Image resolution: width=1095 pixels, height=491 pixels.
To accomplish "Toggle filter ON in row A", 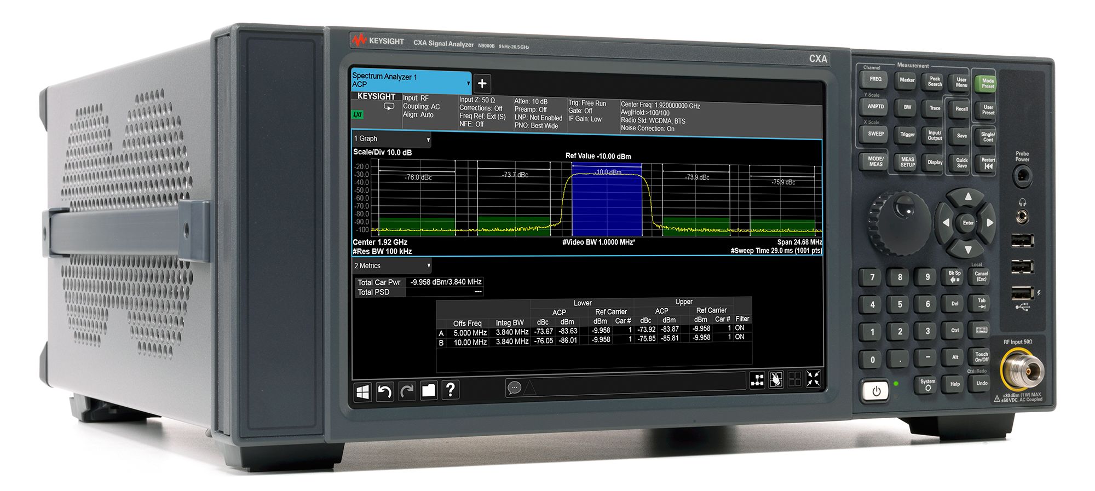I will tap(740, 328).
